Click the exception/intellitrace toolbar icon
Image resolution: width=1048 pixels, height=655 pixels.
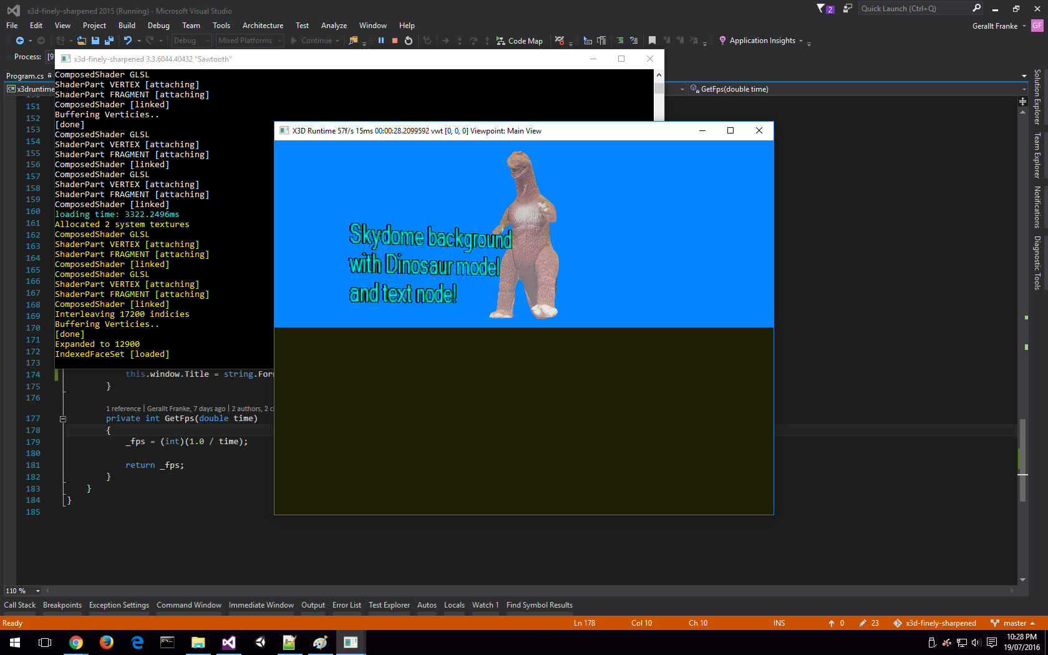coord(560,41)
